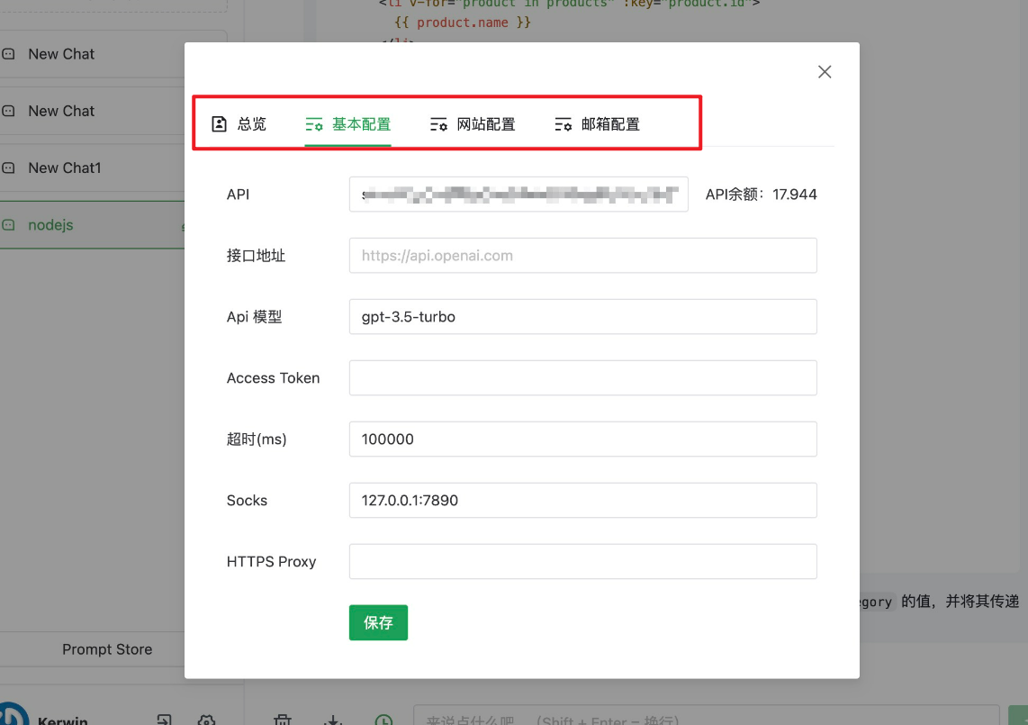Click the trash icon to clear chat
The width and height of the screenshot is (1028, 725).
pos(283,718)
